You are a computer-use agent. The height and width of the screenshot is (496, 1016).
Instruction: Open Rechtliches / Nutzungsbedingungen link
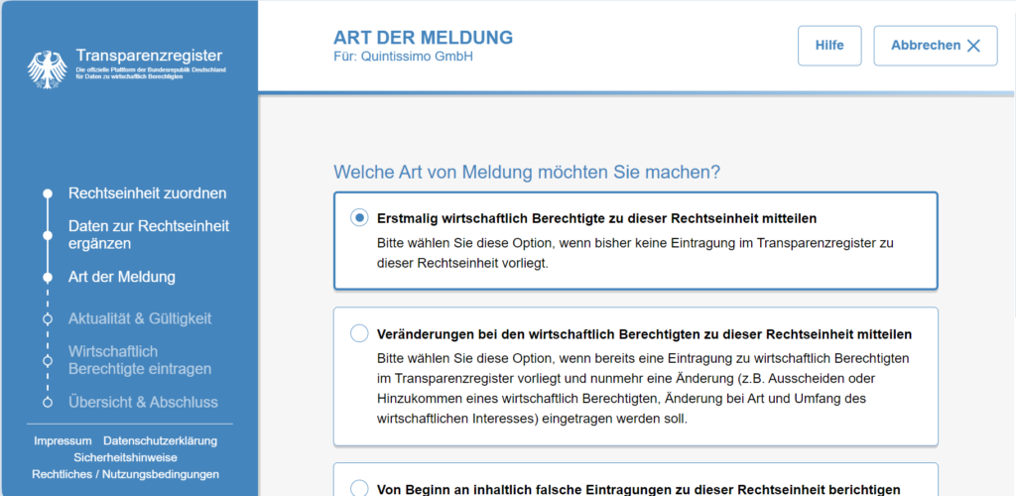point(125,474)
